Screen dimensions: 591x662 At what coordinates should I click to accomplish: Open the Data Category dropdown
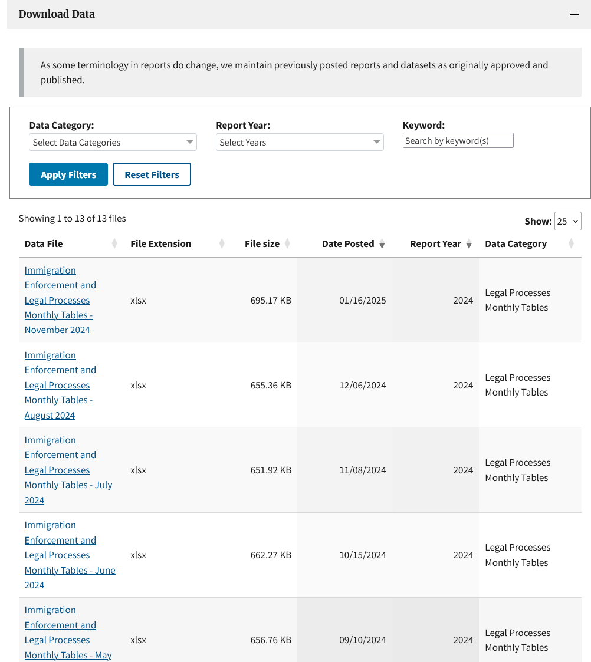click(x=113, y=142)
